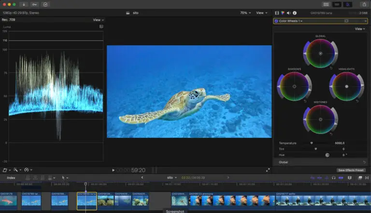
Task: Disable the Color Wheels 1 checkbox
Action: click(x=276, y=21)
